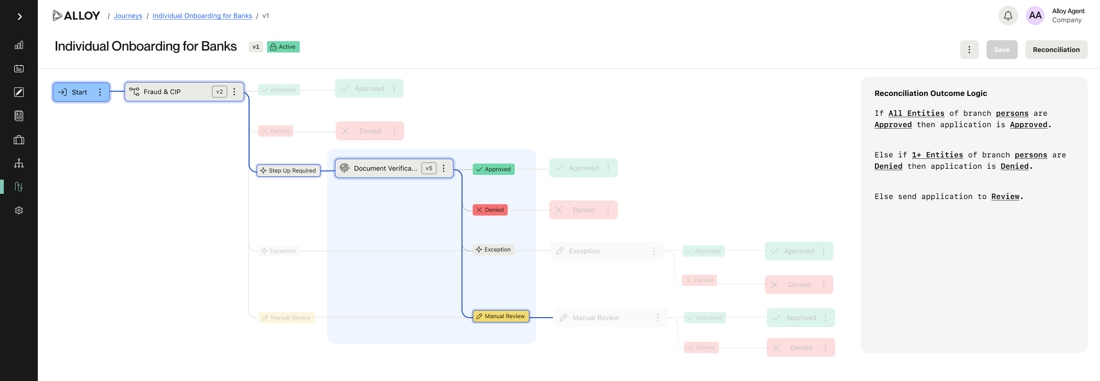Click the disabled Save button
This screenshot has height=381, width=1100.
[x=1002, y=50]
